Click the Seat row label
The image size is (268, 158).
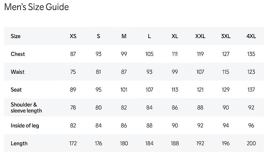click(x=16, y=90)
